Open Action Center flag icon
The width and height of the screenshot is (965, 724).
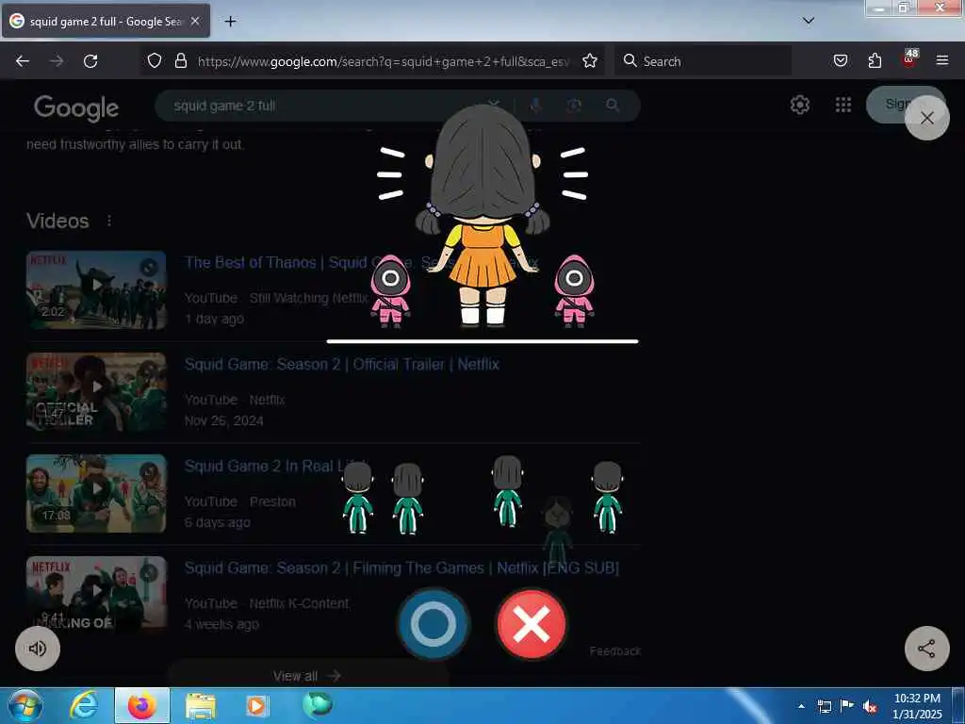847,705
